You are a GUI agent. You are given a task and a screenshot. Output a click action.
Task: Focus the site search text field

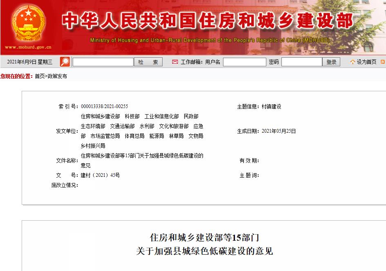pos(103,62)
